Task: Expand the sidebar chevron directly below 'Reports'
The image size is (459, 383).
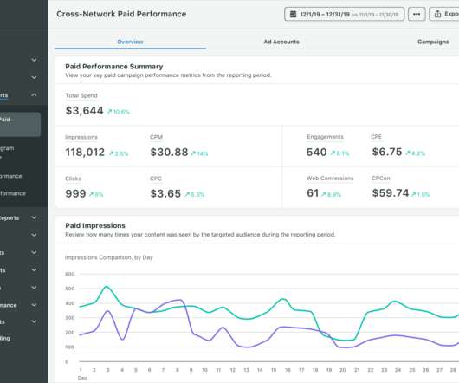Action: [34, 235]
